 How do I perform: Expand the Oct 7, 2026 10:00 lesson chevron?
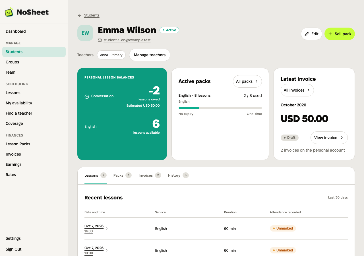(x=107, y=250)
